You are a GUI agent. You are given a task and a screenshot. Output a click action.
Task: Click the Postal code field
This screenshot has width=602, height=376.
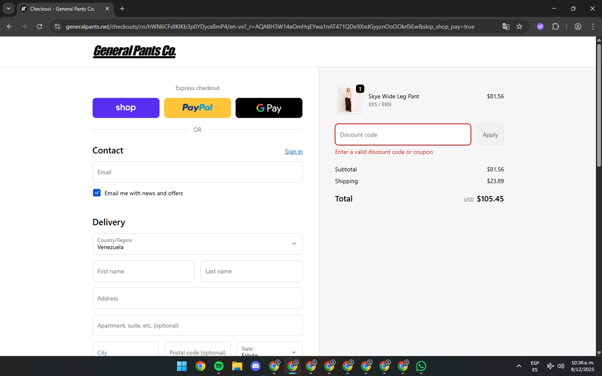[197, 349]
